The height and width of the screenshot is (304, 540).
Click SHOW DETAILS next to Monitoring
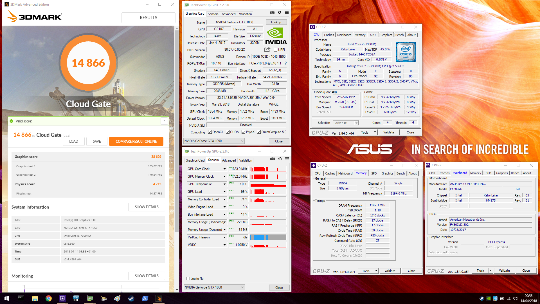point(147,276)
